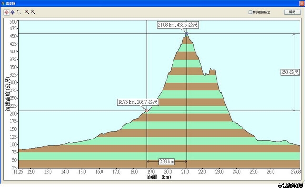Select the red crosshair marker tool
Image resolution: width=305 pixels, height=189 pixels.
pyautogui.click(x=7, y=12)
